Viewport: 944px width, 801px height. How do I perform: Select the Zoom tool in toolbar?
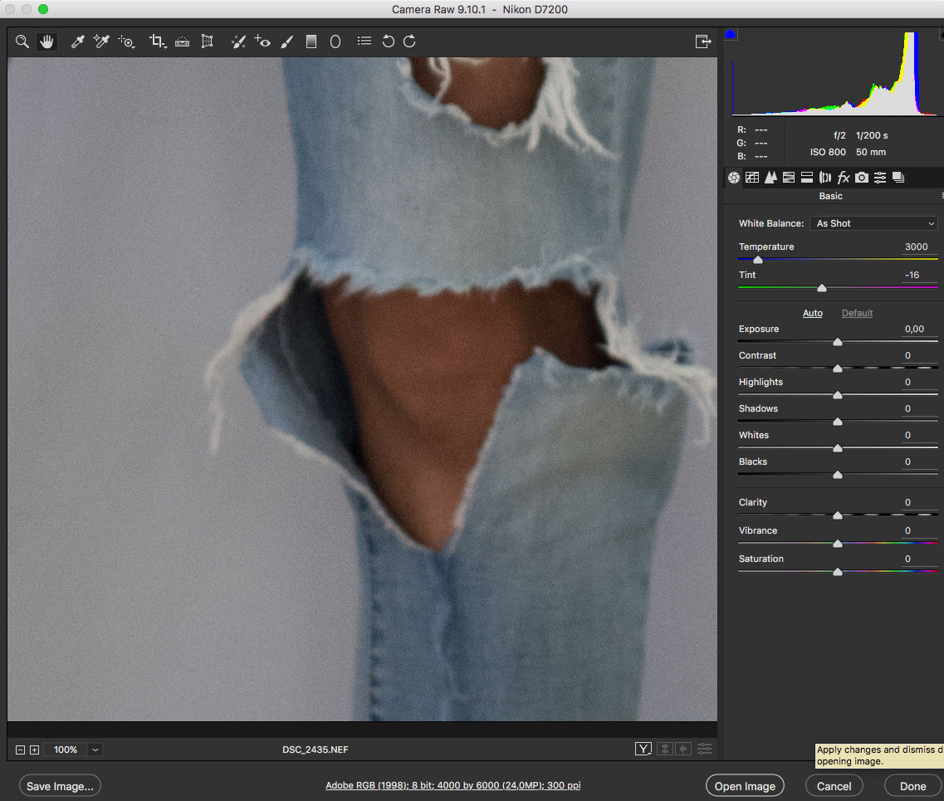pyautogui.click(x=22, y=42)
